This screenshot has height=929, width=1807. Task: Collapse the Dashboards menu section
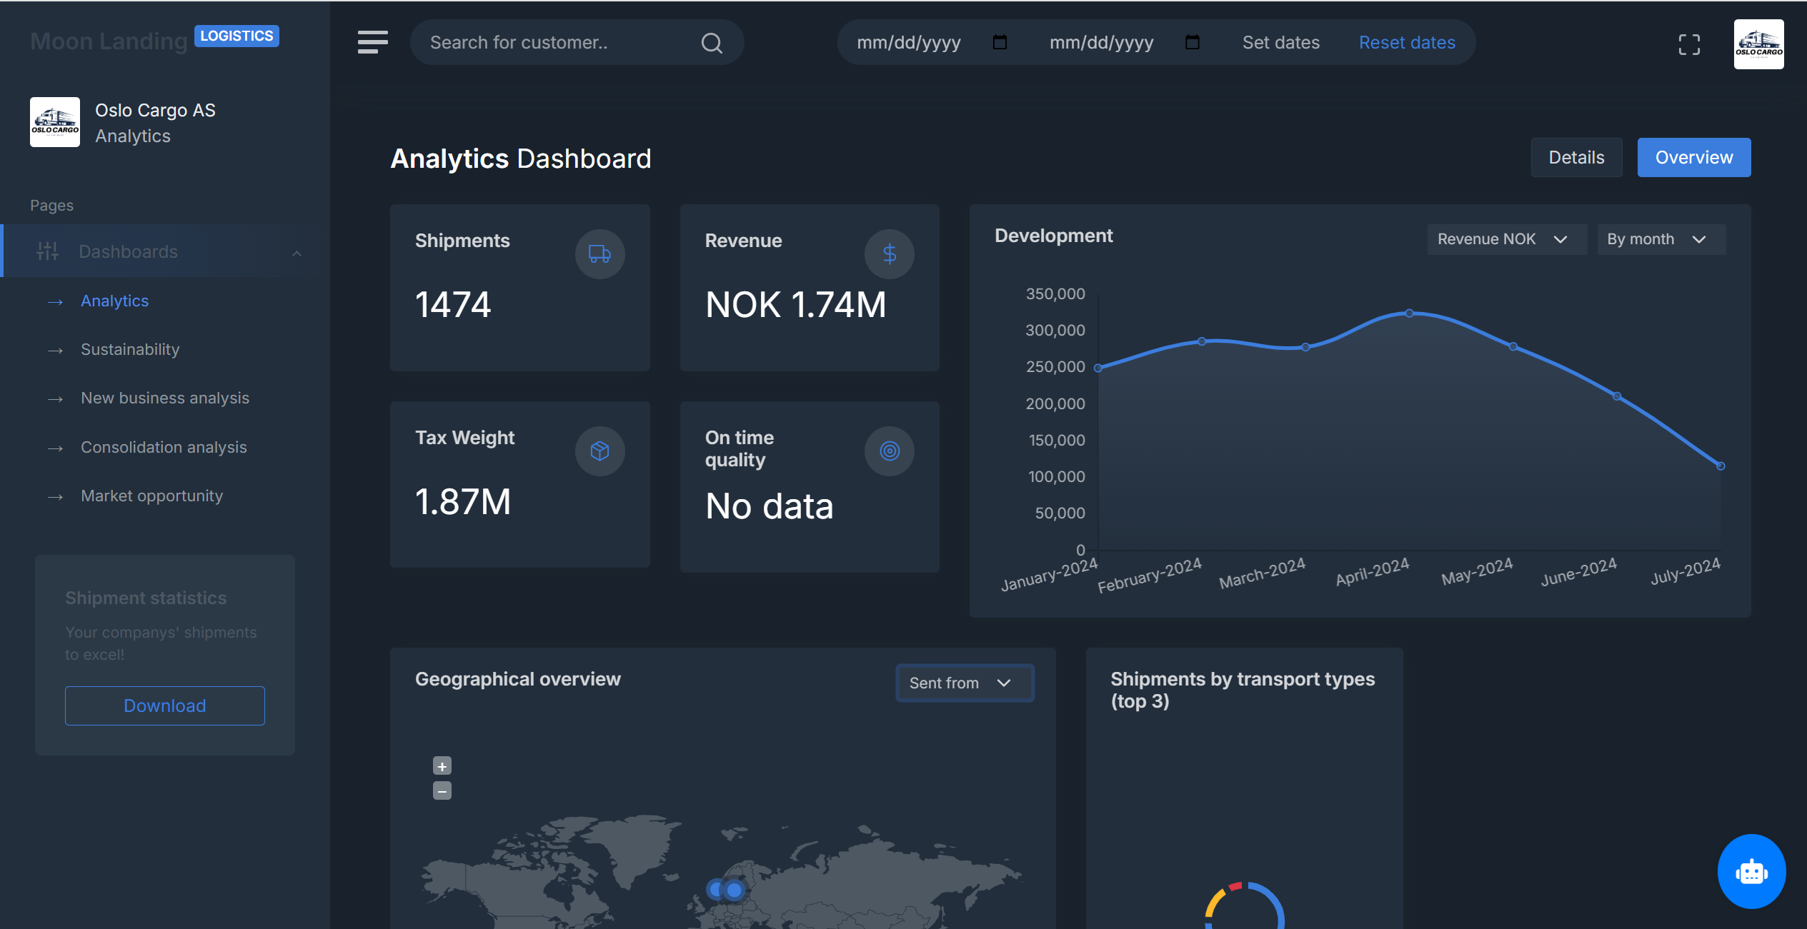pyautogui.click(x=297, y=253)
